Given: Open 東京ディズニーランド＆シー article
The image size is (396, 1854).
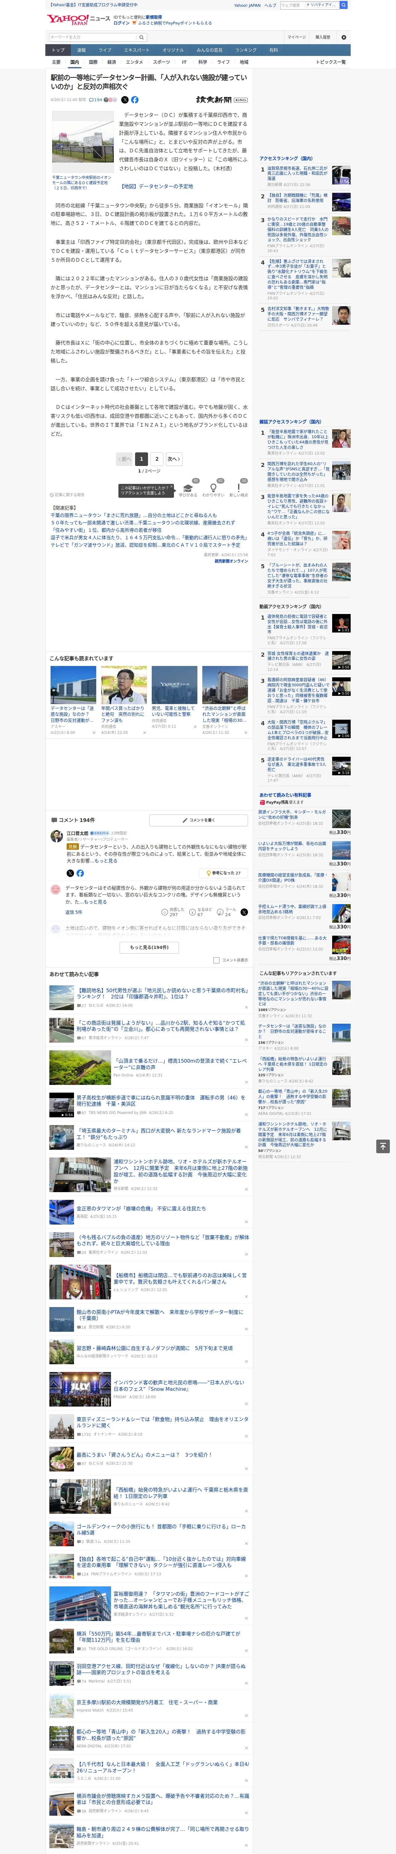Looking at the screenshot, I should (163, 1421).
